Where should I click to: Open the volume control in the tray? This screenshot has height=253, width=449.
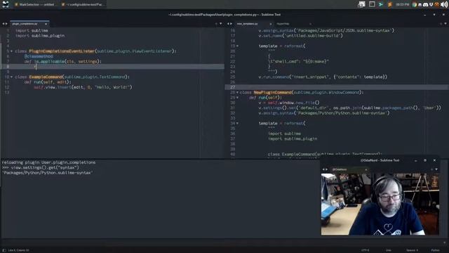pyautogui.click(x=444, y=4)
